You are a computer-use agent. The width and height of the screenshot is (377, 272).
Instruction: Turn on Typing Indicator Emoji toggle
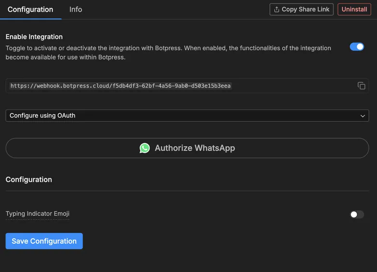click(357, 214)
